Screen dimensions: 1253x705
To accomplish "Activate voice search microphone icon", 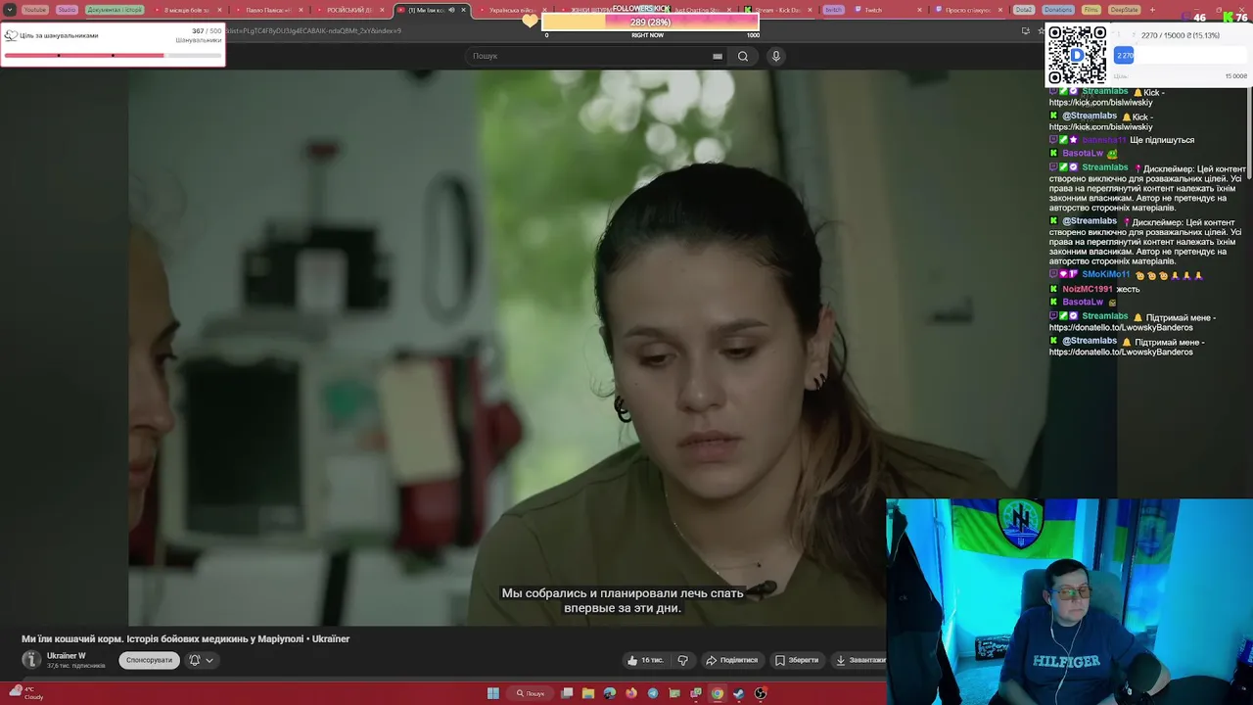I will click(776, 56).
